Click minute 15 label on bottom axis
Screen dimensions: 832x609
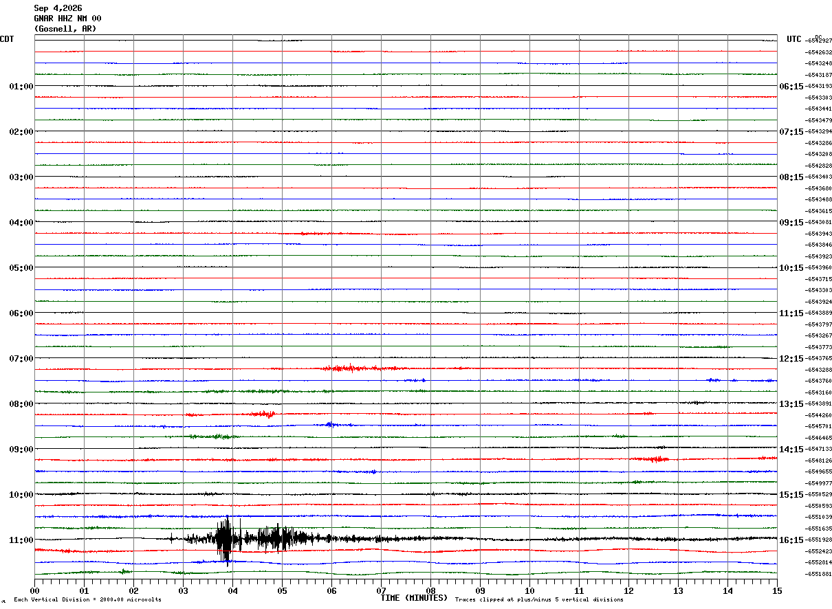[777, 590]
